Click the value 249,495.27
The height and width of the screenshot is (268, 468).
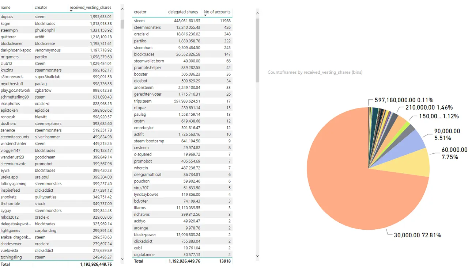[x=102, y=257]
